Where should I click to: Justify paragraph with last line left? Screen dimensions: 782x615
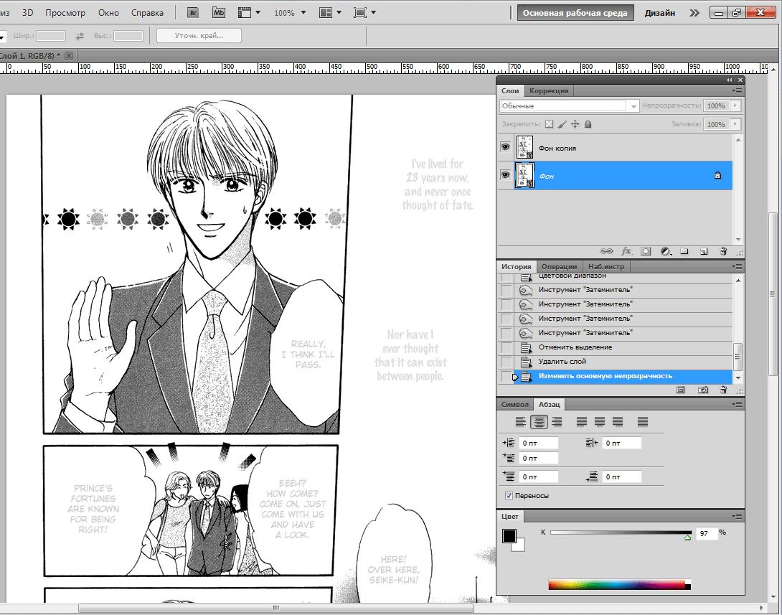(582, 422)
